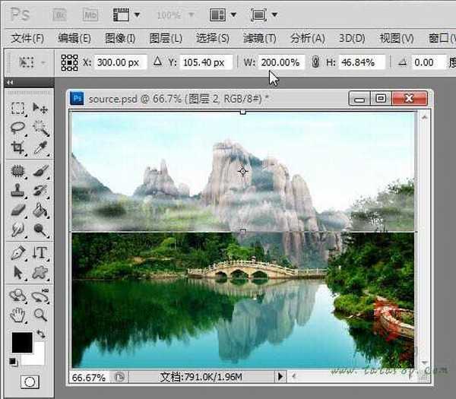Open the 图层(L) menu

coord(166,38)
